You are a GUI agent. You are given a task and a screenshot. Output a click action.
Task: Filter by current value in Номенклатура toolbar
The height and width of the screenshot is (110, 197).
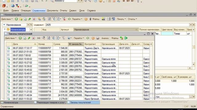pos(54,19)
